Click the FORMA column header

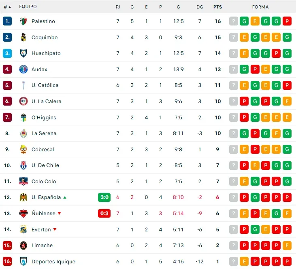pyautogui.click(x=260, y=7)
